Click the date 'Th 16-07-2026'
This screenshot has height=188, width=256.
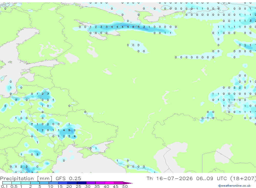pos(169,178)
